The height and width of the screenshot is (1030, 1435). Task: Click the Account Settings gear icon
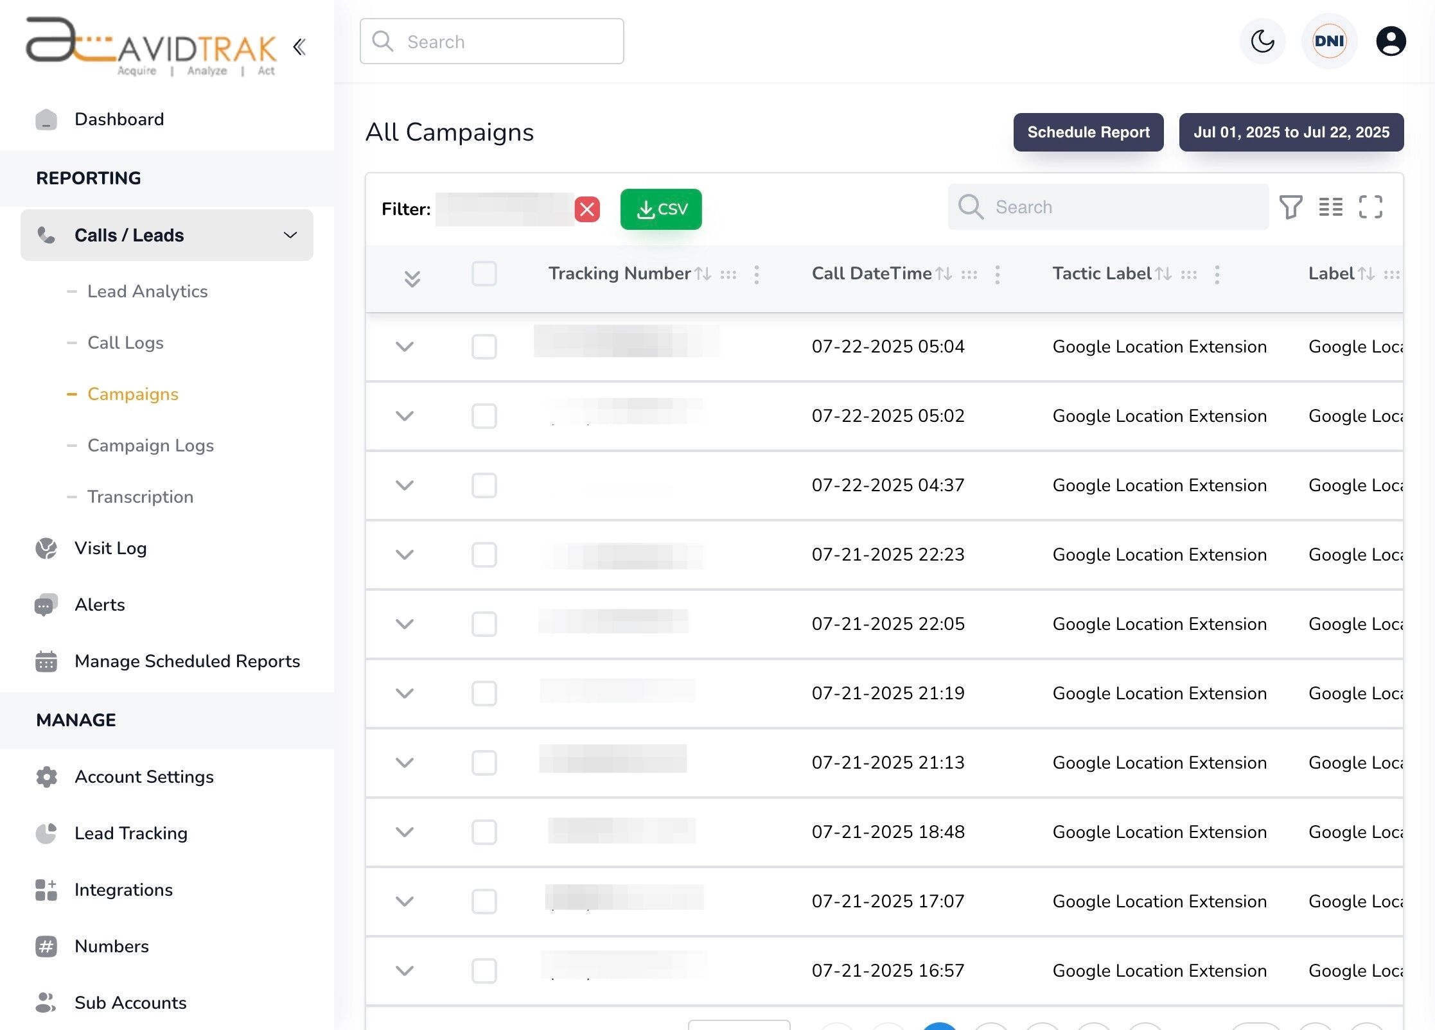click(46, 777)
